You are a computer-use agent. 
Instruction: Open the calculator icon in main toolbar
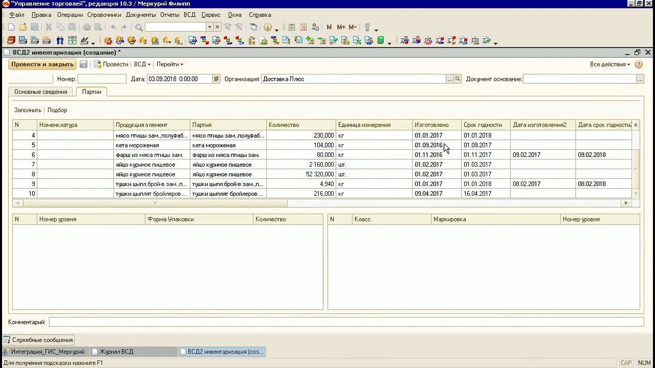coord(292,27)
